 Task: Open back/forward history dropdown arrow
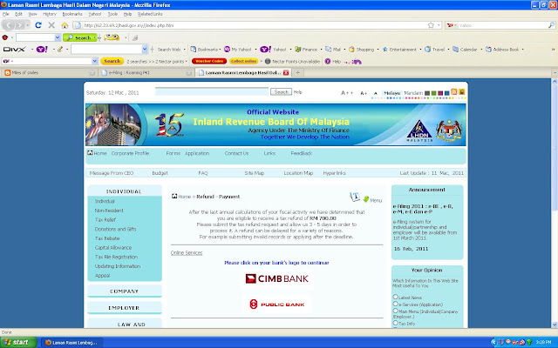pyautogui.click(x=28, y=25)
